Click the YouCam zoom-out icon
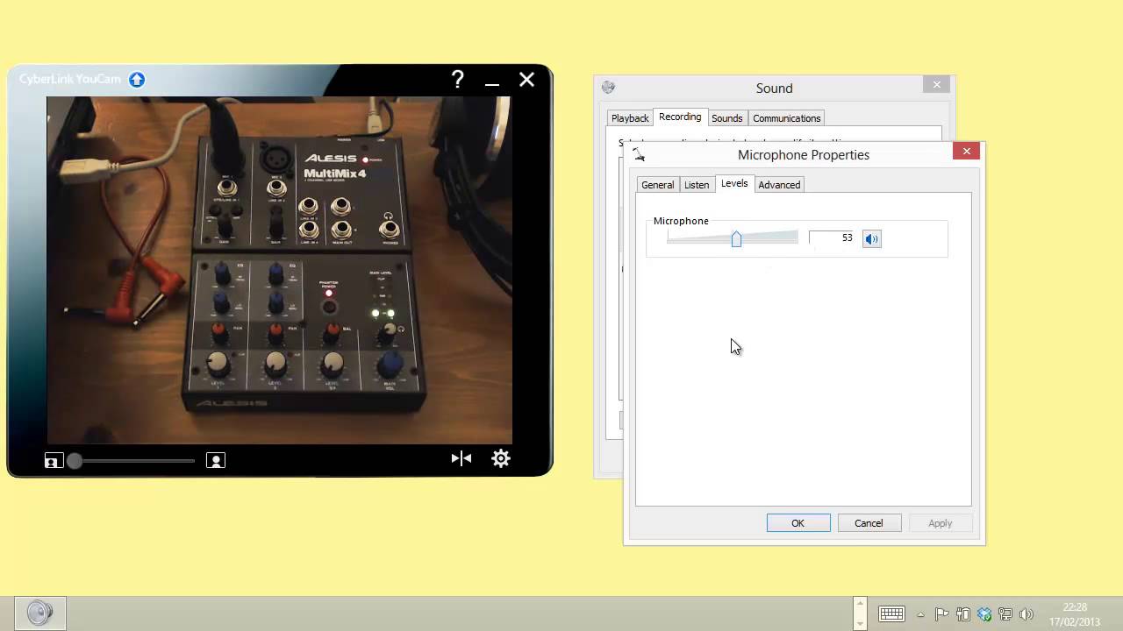This screenshot has width=1123, height=631. (x=54, y=461)
